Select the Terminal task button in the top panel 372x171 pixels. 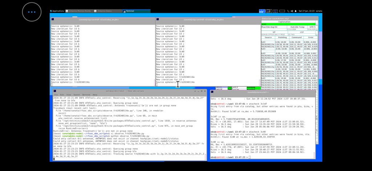click(x=136, y=11)
